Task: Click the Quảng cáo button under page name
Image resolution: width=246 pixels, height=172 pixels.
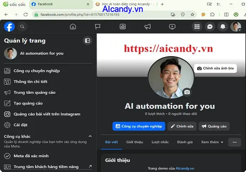Action: [x=214, y=126]
